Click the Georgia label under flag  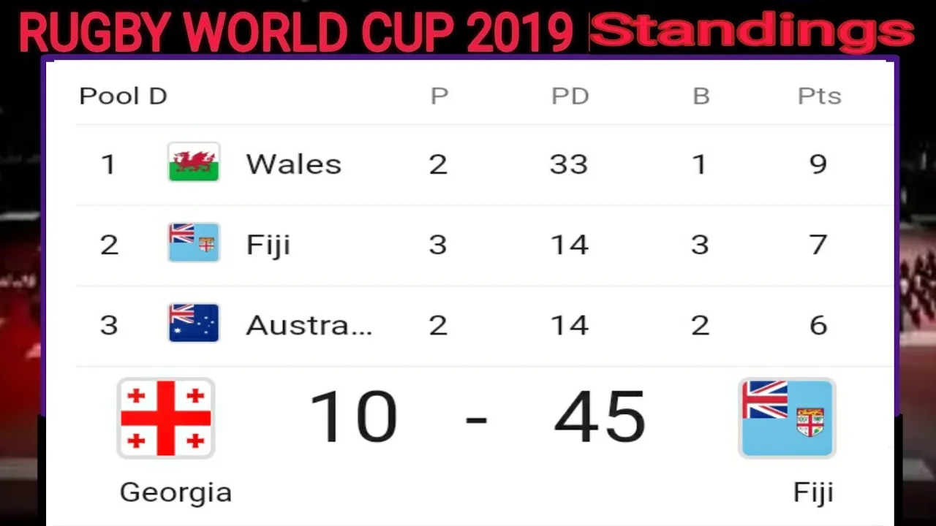tap(175, 492)
